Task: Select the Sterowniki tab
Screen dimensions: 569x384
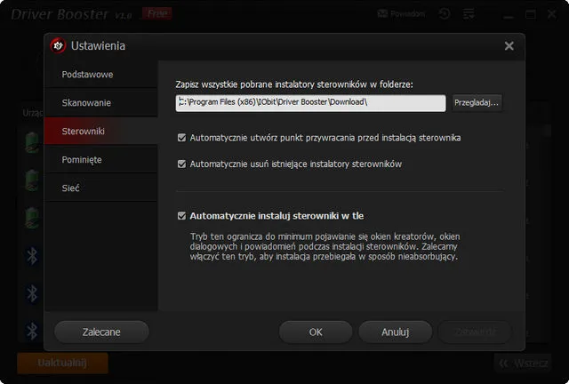Action: point(100,131)
